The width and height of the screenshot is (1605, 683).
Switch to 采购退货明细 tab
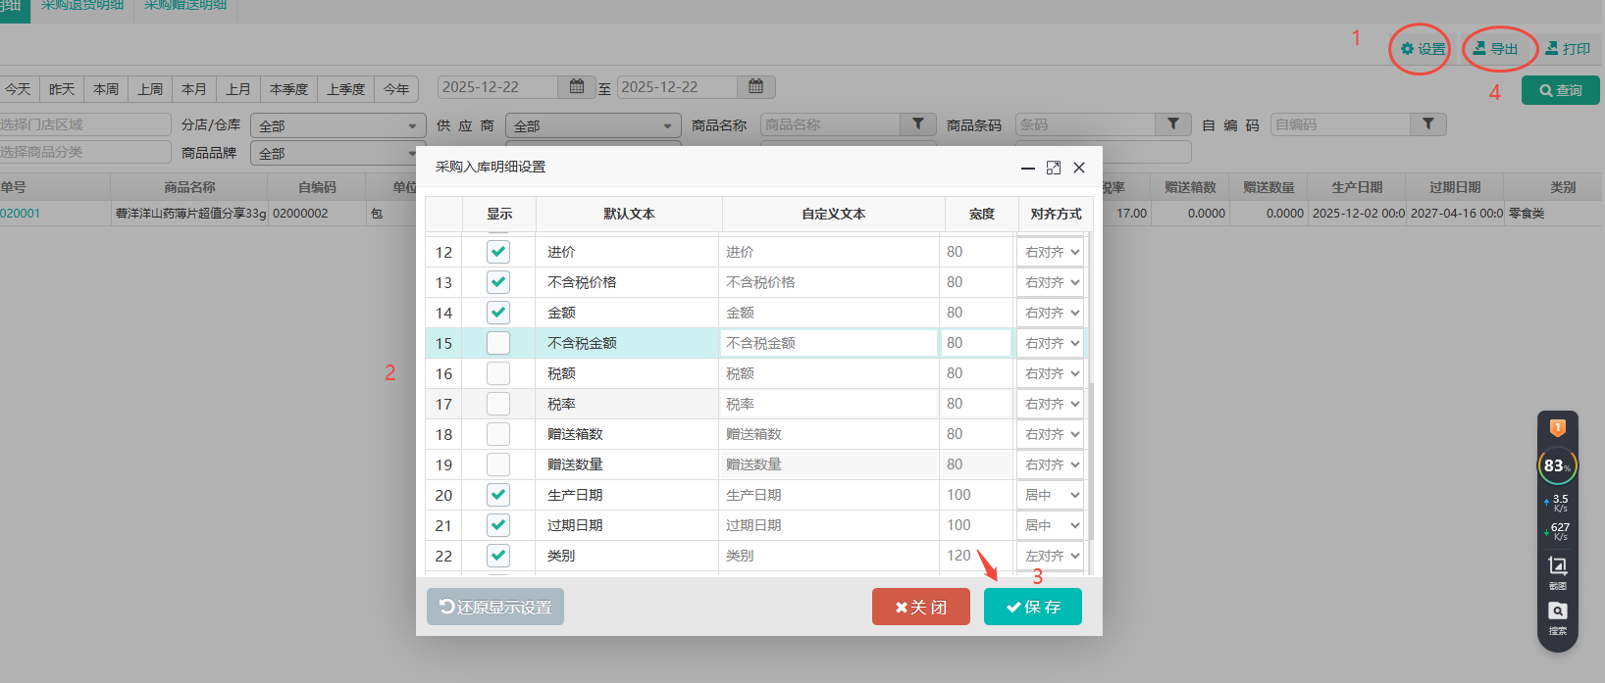pos(82,6)
